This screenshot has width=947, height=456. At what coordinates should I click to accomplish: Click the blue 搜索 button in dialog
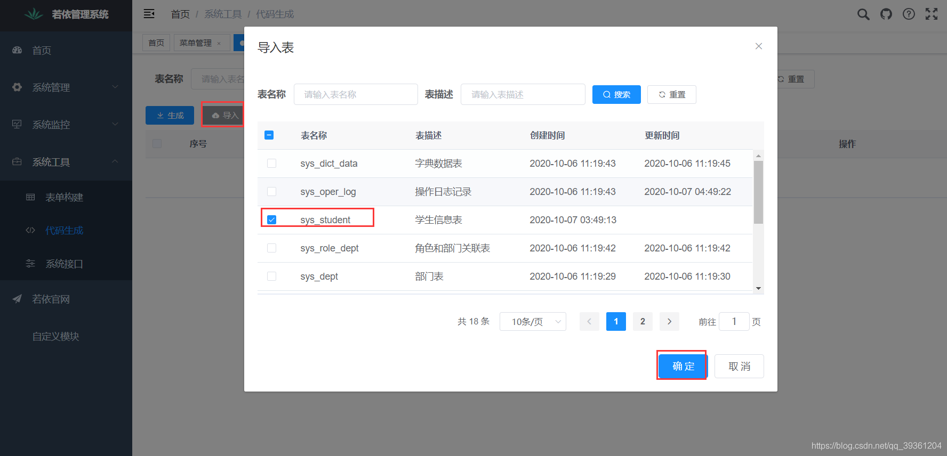coord(616,94)
